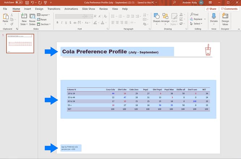241x159 pixels.
Task: Open Design Ideas pane
Action: pos(225,18)
